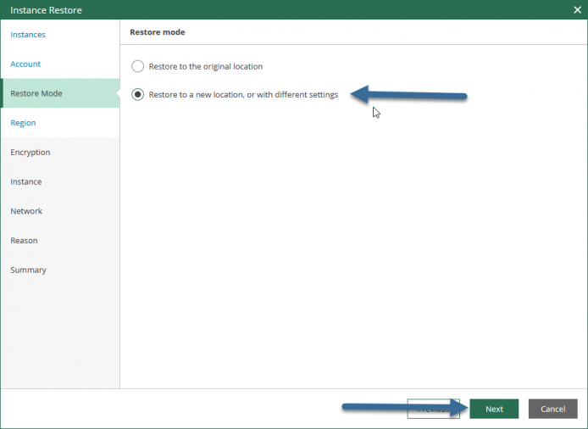Open the Account wizard step
This screenshot has height=429, width=588.
coord(25,64)
